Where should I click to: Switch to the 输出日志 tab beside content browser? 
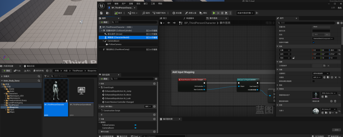point(29,66)
